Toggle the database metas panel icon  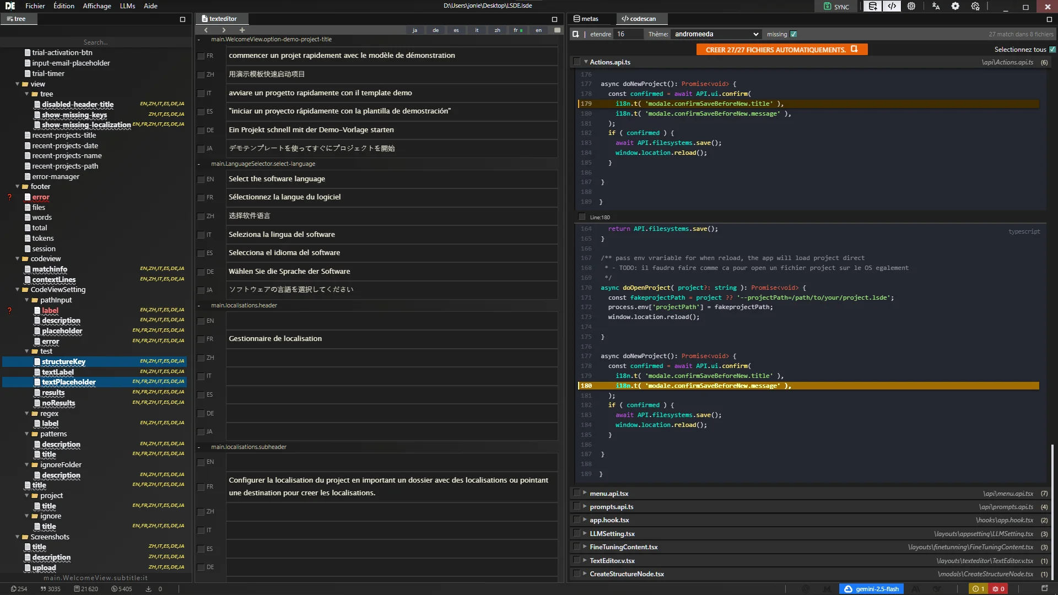(872, 7)
